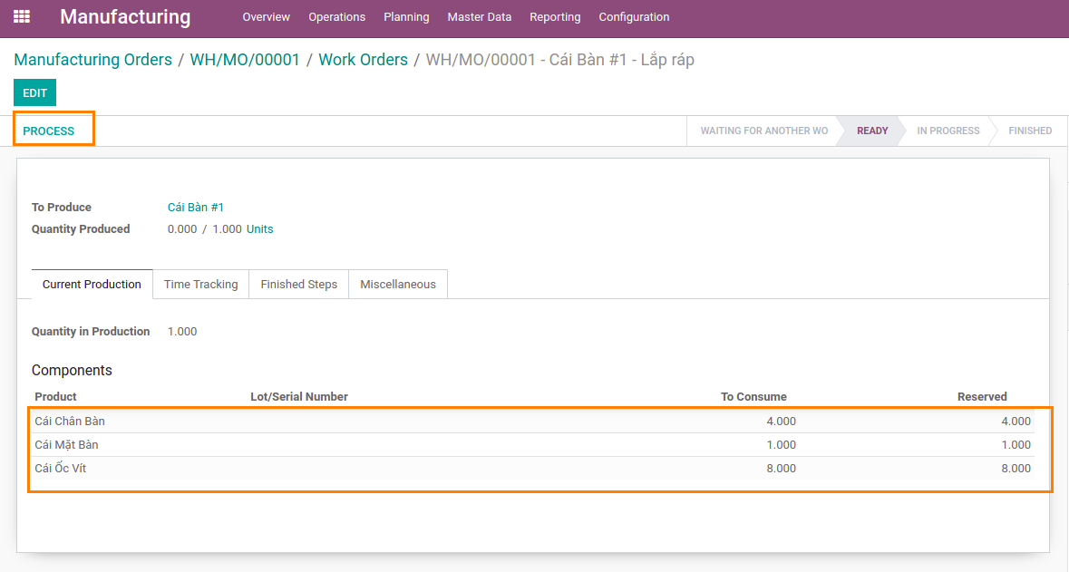Go to Manufacturing Orders breadcrumb
Screen dimensions: 1069x572
[x=92, y=60]
